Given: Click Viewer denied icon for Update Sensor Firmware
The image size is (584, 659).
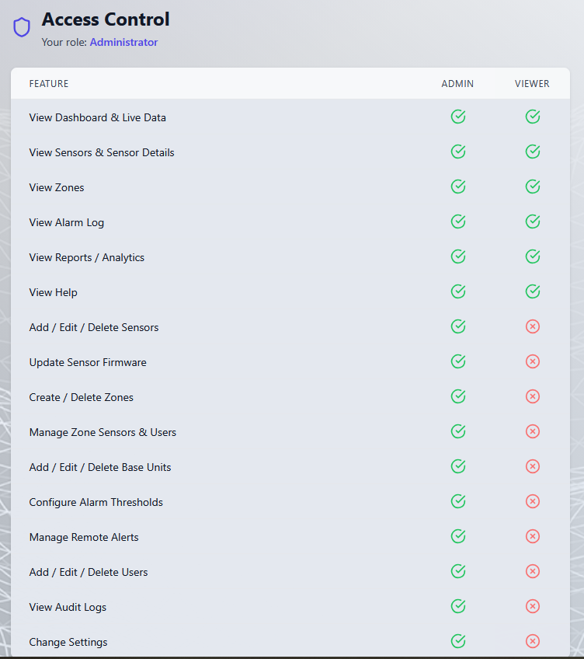Looking at the screenshot, I should [532, 361].
